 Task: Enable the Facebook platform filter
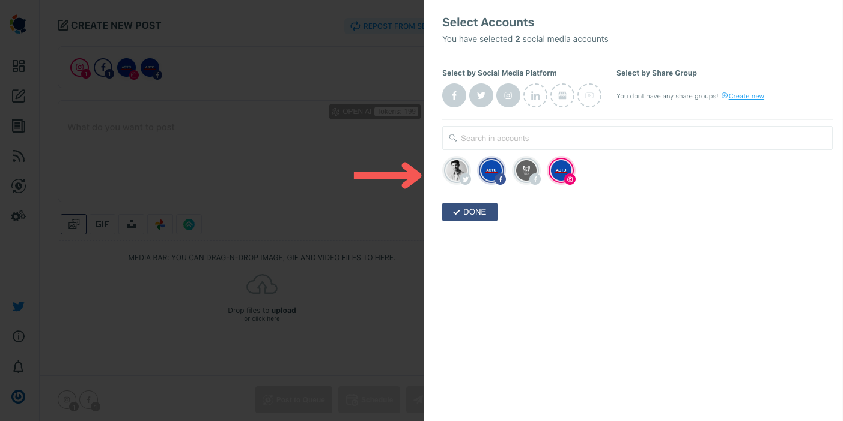454,95
